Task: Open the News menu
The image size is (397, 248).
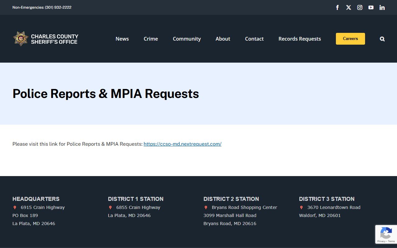Action: (x=122, y=39)
